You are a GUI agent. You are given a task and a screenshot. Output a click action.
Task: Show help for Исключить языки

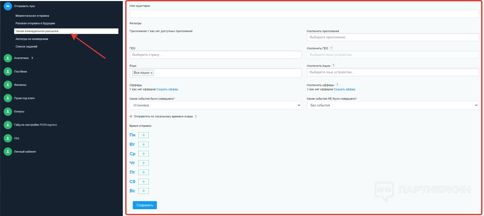(333, 65)
